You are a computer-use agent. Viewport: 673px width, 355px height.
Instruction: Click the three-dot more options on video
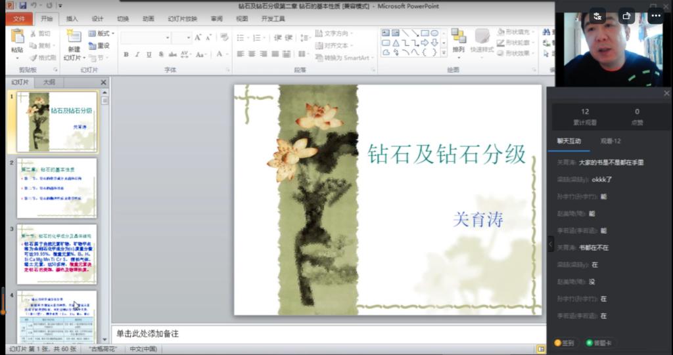tap(655, 16)
